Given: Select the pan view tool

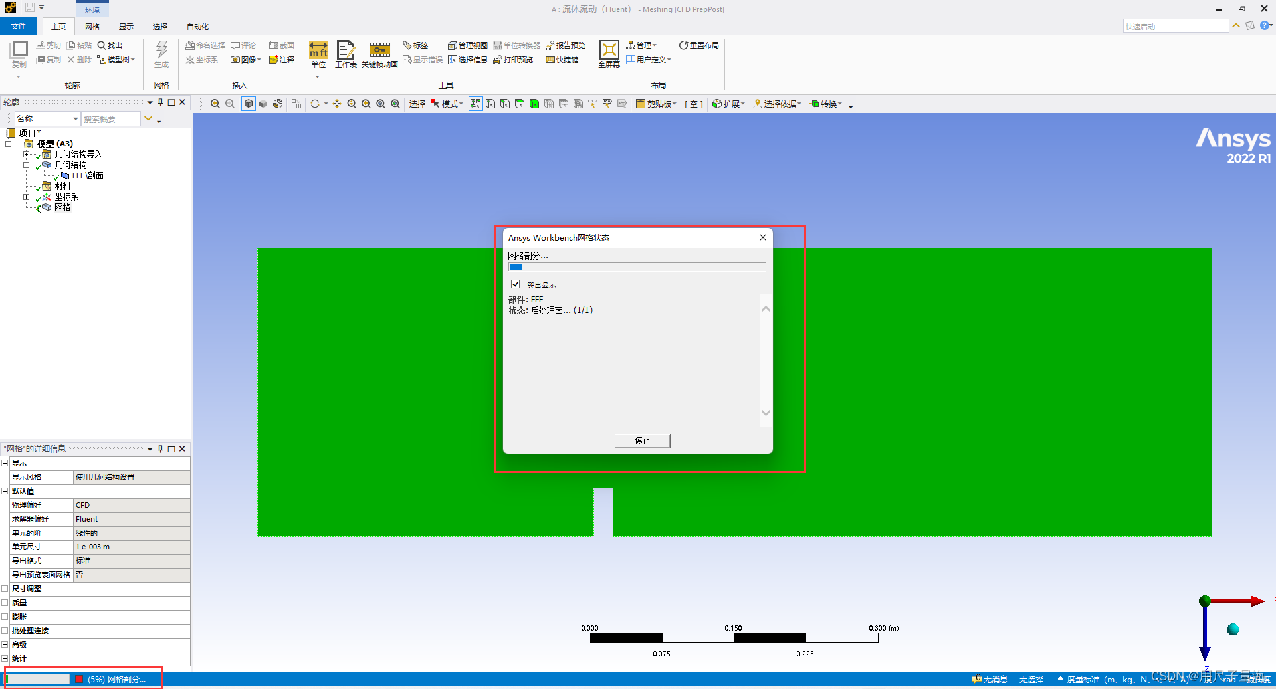Looking at the screenshot, I should pyautogui.click(x=337, y=104).
